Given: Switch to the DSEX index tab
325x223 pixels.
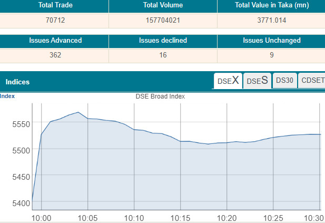Looking at the screenshot, I should (x=228, y=81).
